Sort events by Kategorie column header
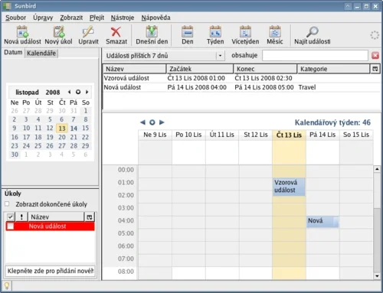The width and height of the screenshot is (383, 293). 333,69
